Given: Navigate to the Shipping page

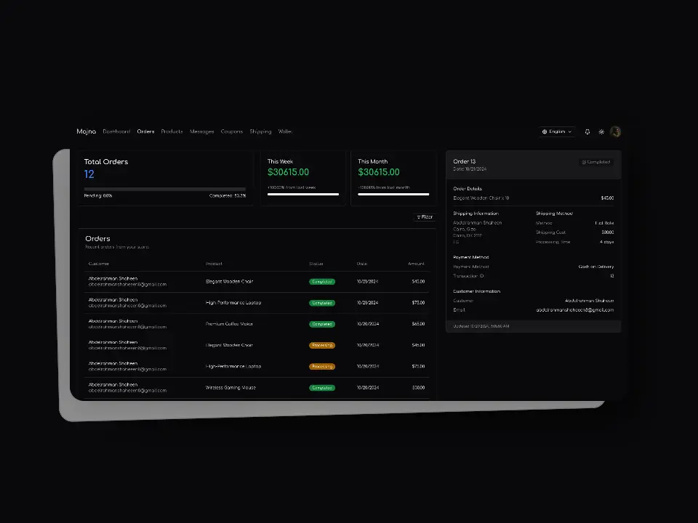Looking at the screenshot, I should click(x=260, y=131).
